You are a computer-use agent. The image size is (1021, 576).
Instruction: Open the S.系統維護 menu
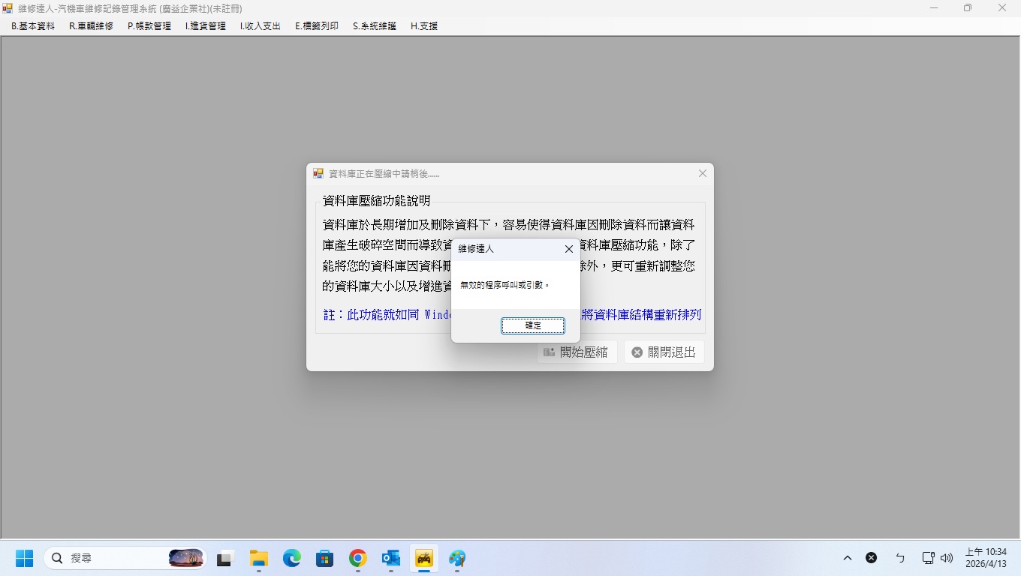pyautogui.click(x=374, y=26)
